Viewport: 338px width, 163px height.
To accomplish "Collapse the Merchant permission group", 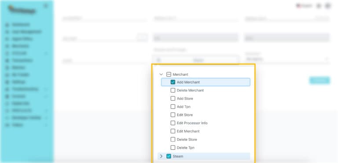I will tap(161, 74).
